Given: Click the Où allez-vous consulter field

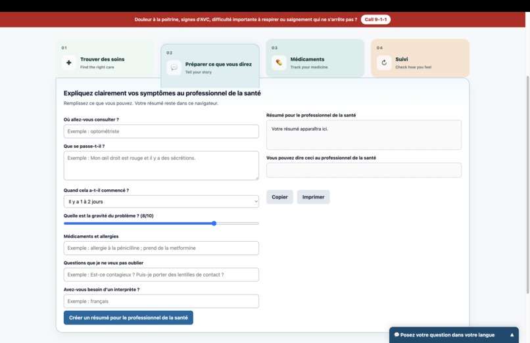Looking at the screenshot, I should (161, 131).
